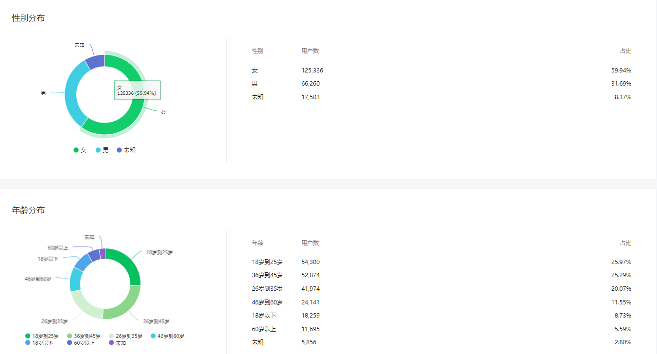Click the cyan 男 slice in gender donut
The width and height of the screenshot is (657, 354).
pyautogui.click(x=72, y=95)
